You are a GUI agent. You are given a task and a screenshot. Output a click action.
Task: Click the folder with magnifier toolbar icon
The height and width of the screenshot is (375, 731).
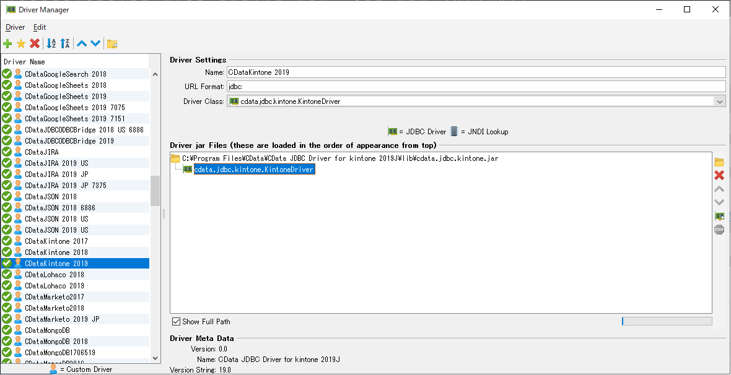click(112, 45)
